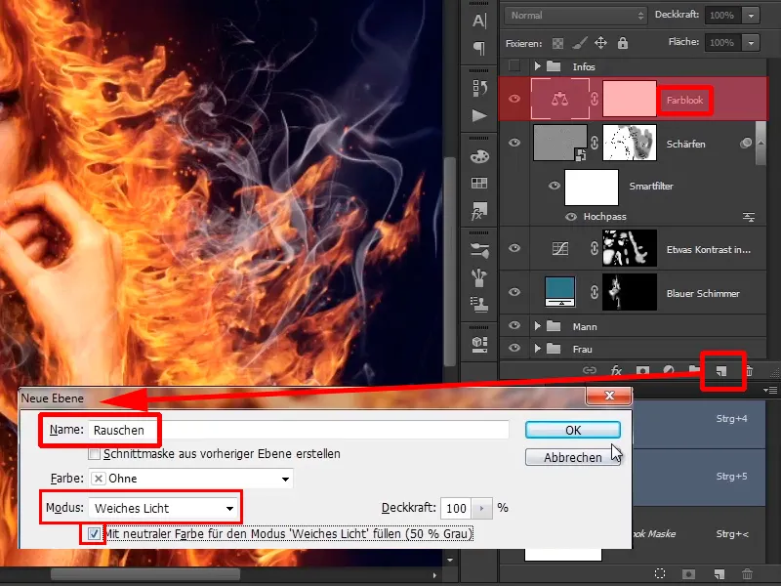Click new adjustment layer half-circle icon
This screenshot has width=781, height=586.
coord(669,371)
